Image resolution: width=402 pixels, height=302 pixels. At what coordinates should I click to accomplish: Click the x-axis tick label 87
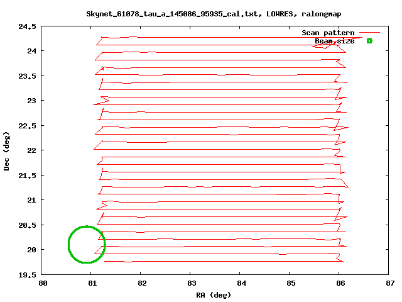389,283
